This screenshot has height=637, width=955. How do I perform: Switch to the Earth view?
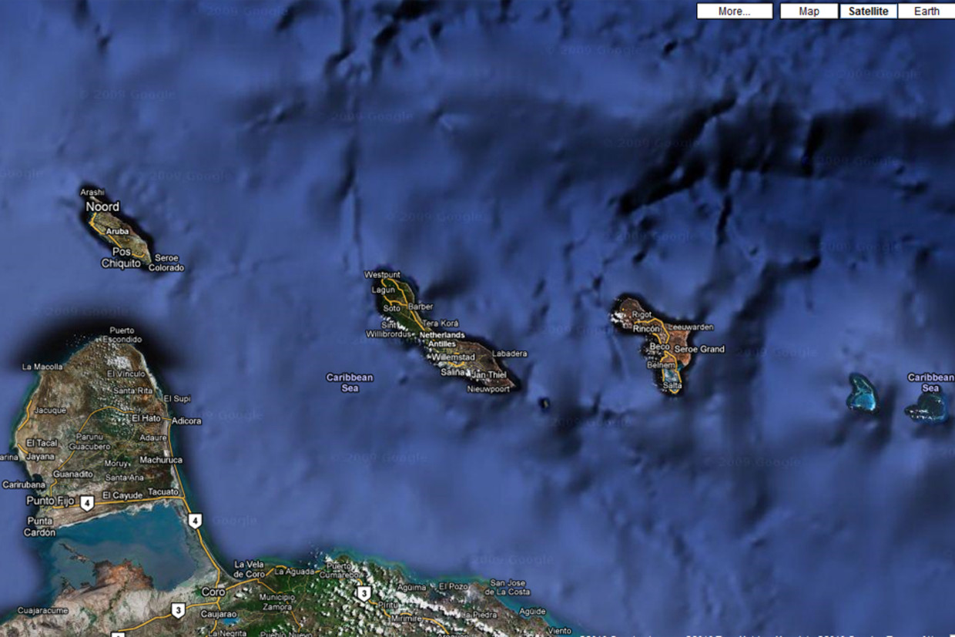(927, 12)
